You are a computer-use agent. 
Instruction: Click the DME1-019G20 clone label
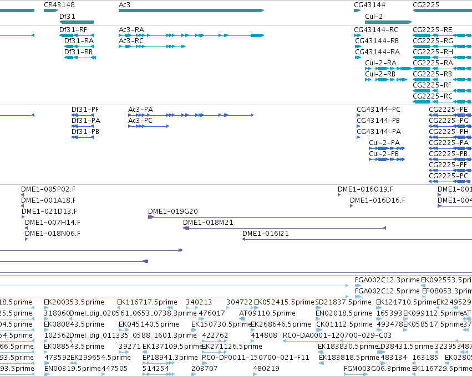coord(173,212)
